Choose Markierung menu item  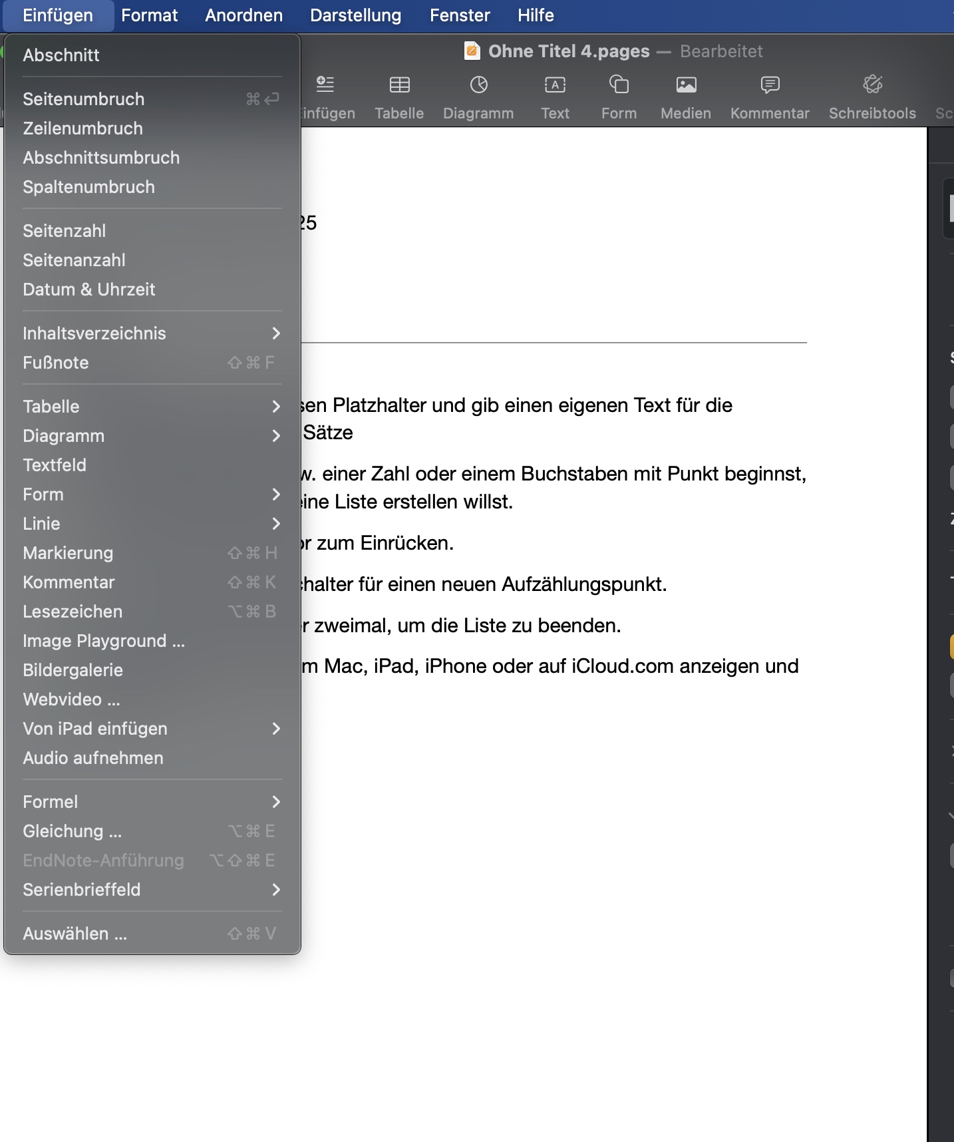(152, 553)
